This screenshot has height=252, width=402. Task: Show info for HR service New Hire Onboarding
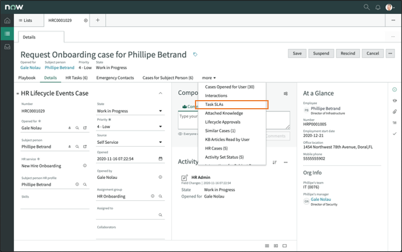pos(85,166)
